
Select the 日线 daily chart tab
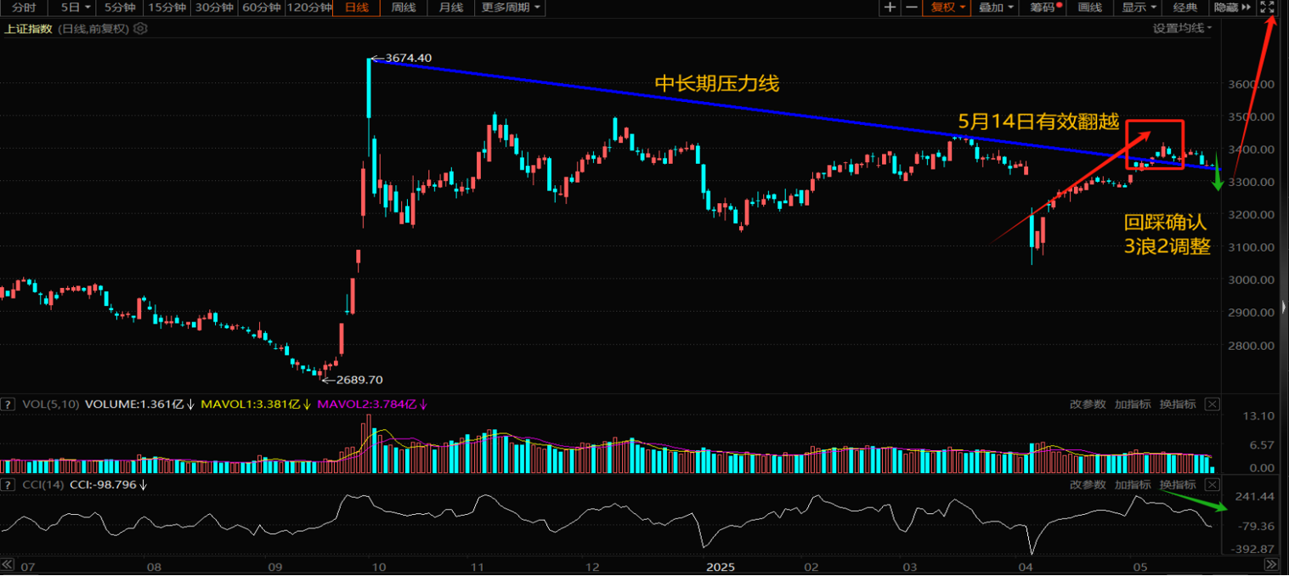coord(357,8)
